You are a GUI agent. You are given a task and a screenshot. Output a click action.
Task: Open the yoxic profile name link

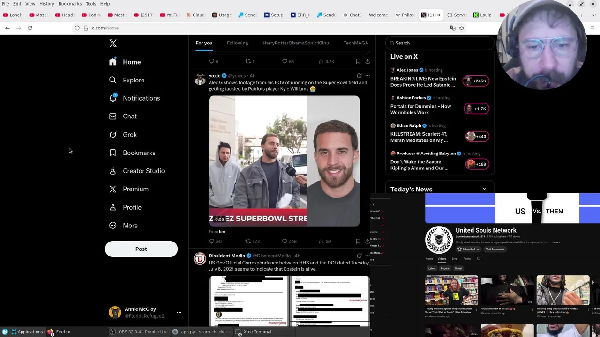pos(215,76)
